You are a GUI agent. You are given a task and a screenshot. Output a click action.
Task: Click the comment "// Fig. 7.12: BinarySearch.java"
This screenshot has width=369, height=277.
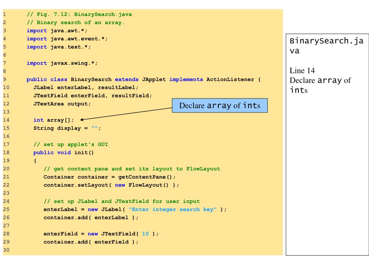coord(79,14)
